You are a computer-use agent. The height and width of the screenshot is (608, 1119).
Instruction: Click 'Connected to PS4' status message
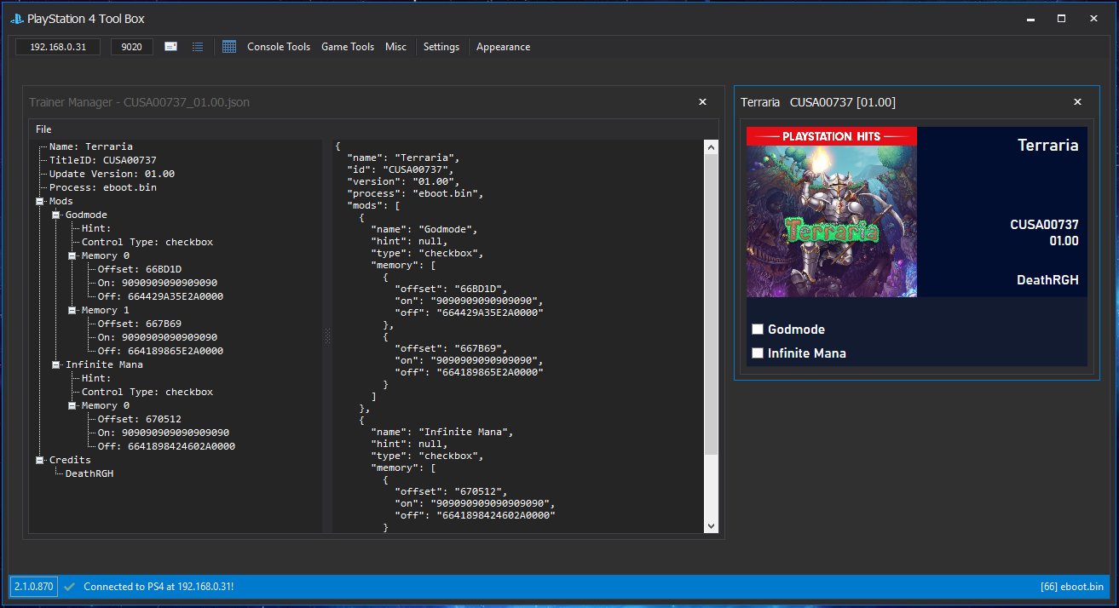click(x=159, y=587)
